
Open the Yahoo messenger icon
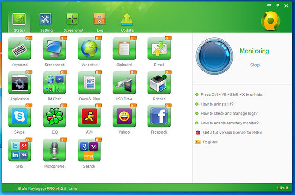click(124, 116)
